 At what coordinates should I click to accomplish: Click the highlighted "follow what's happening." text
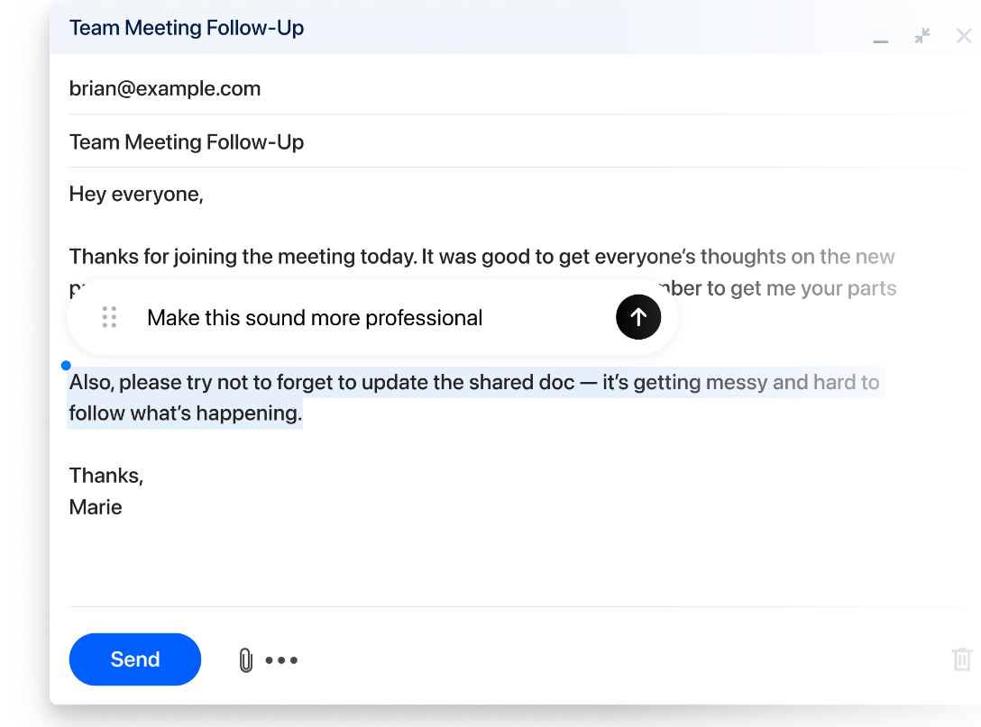coord(185,414)
